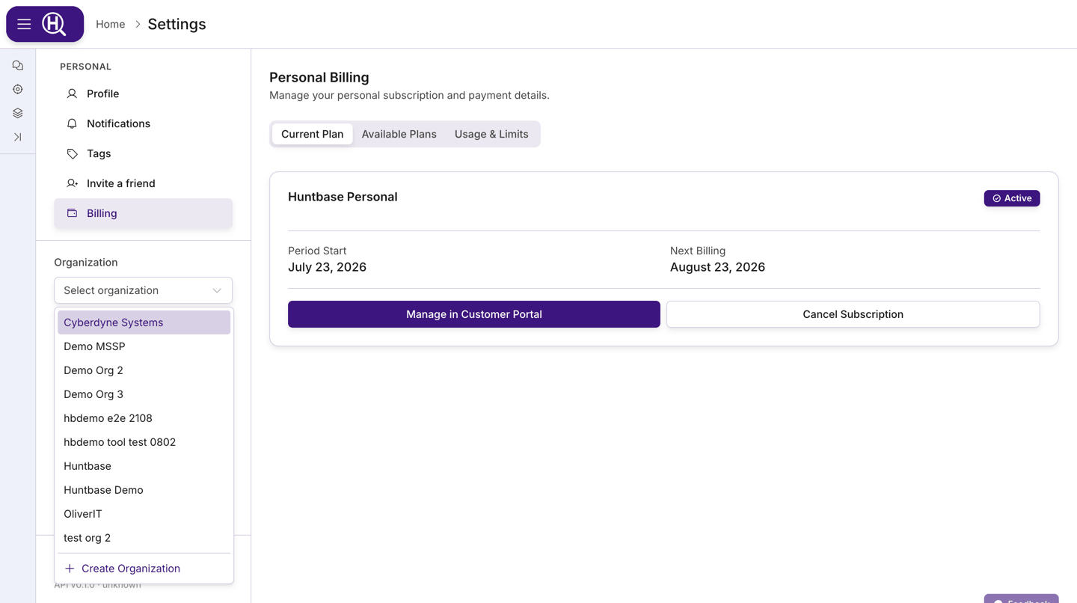Select hbdemo e2e 2108 organization
1077x603 pixels.
(x=144, y=418)
